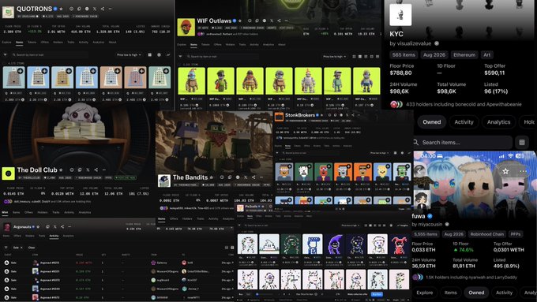Image resolution: width=537 pixels, height=302 pixels.
Task: Click the chart view icon in QUOTRONS toolbar
Action: (168, 54)
